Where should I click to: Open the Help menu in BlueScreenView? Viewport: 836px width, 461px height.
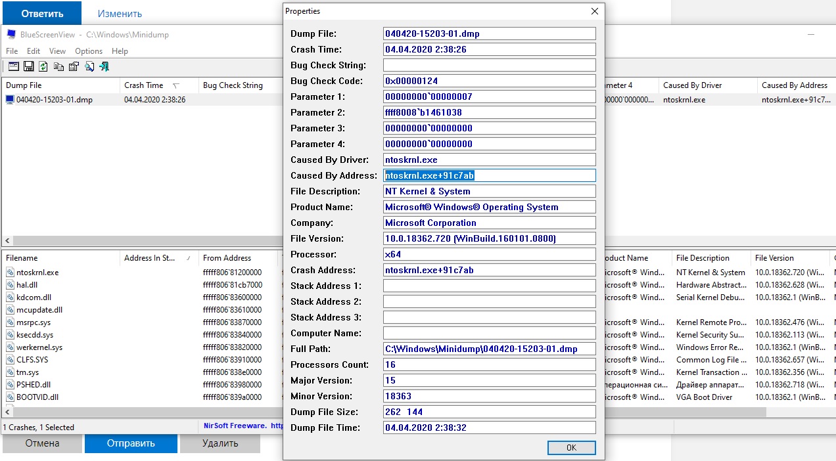click(x=120, y=51)
